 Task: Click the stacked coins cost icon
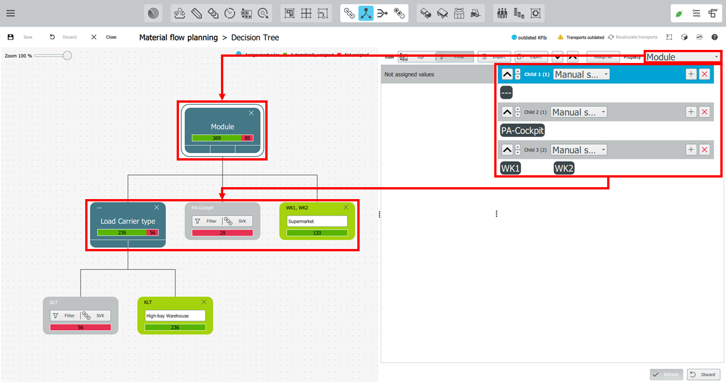click(518, 14)
